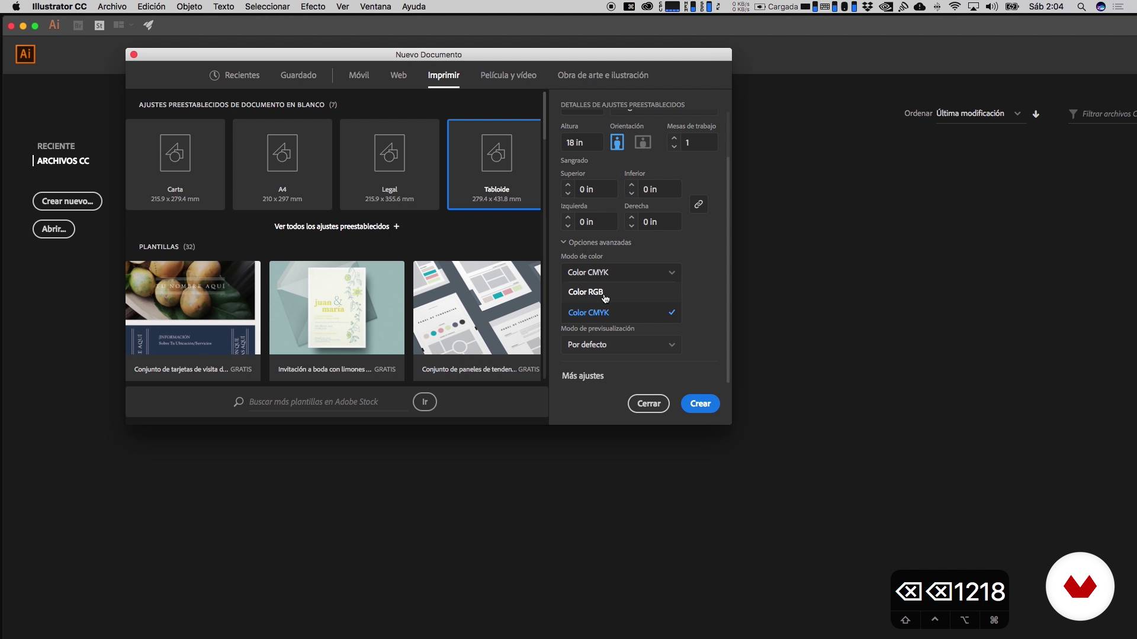Click the Wi-Fi status icon
The image size is (1137, 639).
pyautogui.click(x=955, y=7)
